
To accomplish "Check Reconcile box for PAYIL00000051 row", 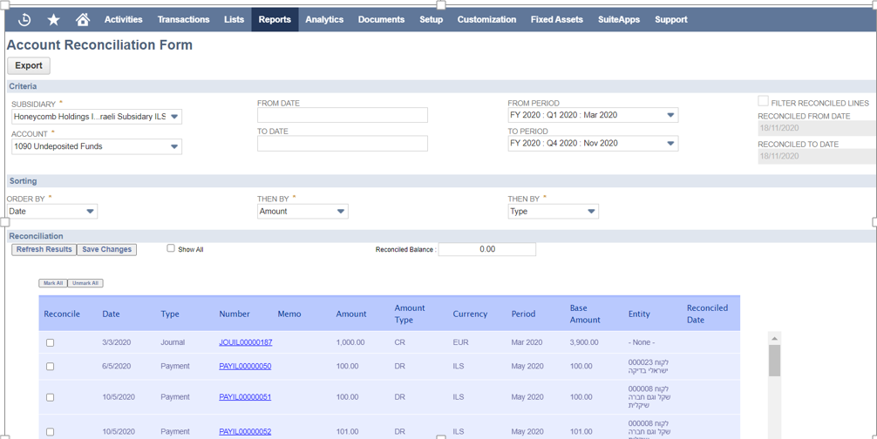I will tap(51, 398).
